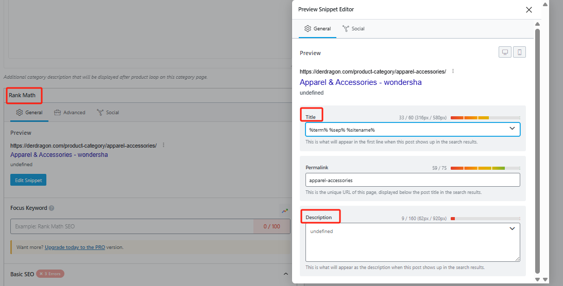Focus the Permalink input field

412,180
